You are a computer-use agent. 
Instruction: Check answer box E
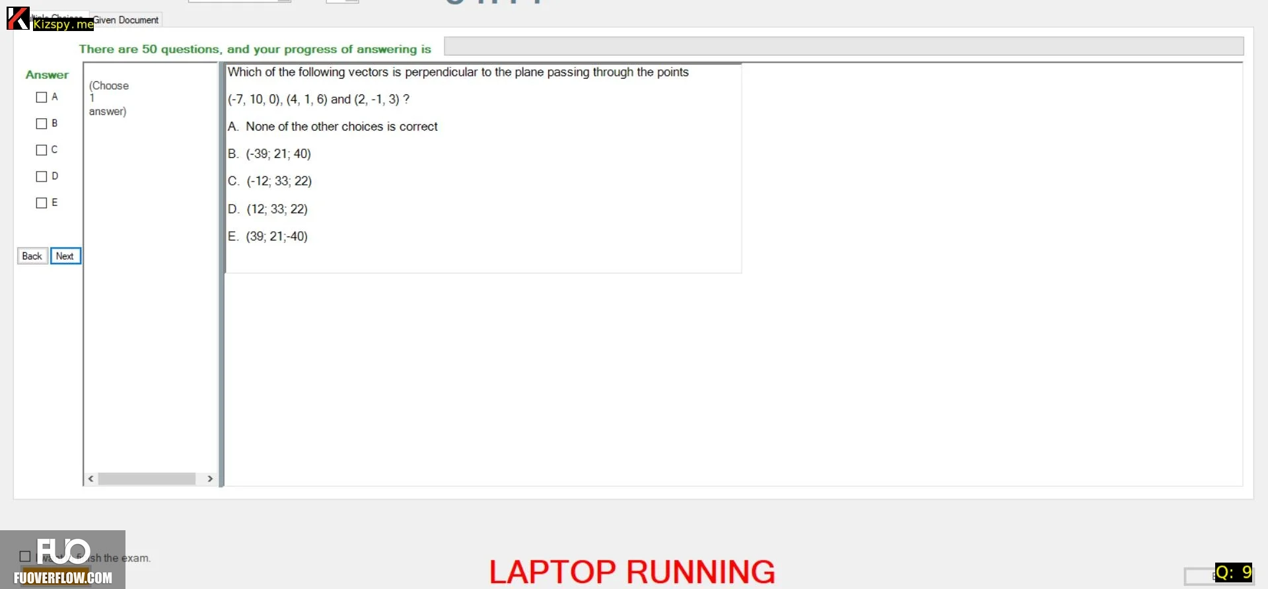(42, 203)
